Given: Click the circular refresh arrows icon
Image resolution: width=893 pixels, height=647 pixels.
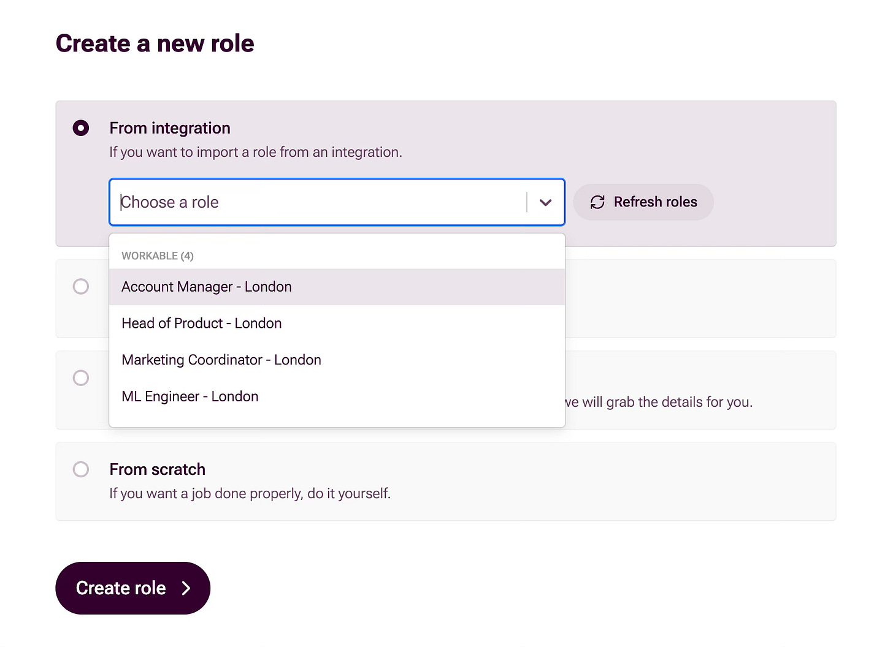Looking at the screenshot, I should point(597,202).
